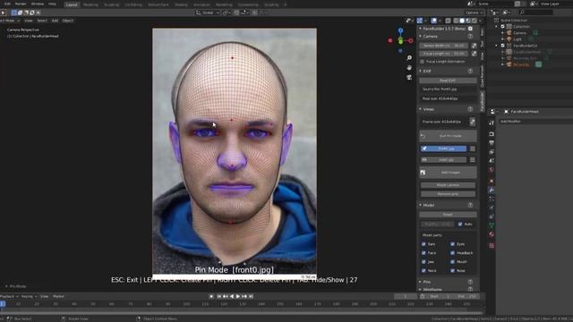Click the Remove pins button
This screenshot has width=573, height=322.
tap(448, 194)
